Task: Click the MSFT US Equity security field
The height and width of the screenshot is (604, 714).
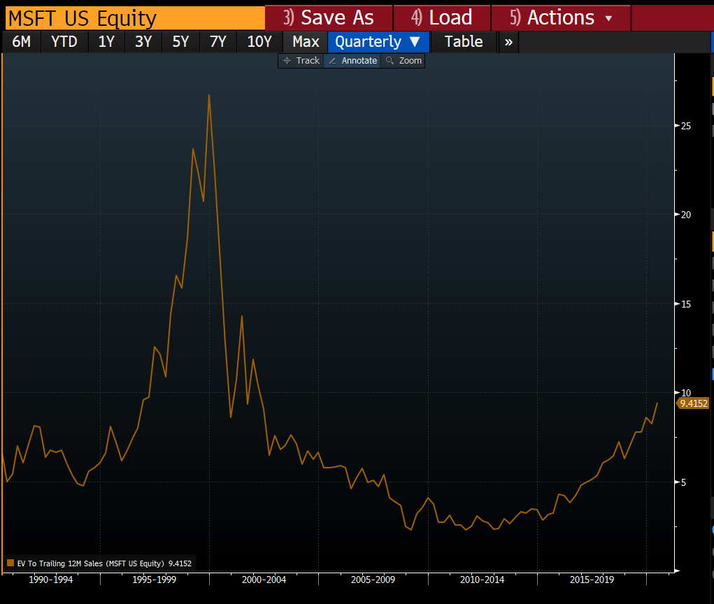Action: click(135, 18)
